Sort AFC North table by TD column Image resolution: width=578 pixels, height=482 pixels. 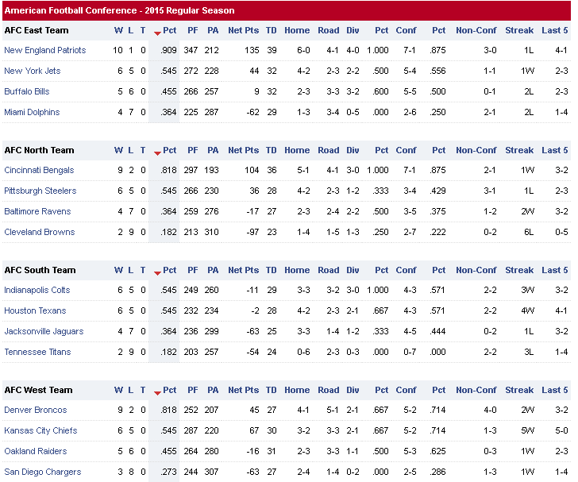point(272,150)
